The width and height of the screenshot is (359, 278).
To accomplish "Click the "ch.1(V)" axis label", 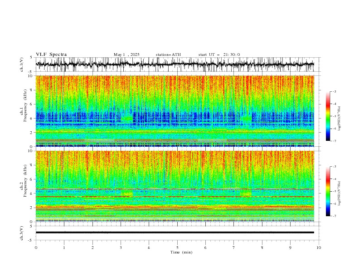I will tap(22, 65).
